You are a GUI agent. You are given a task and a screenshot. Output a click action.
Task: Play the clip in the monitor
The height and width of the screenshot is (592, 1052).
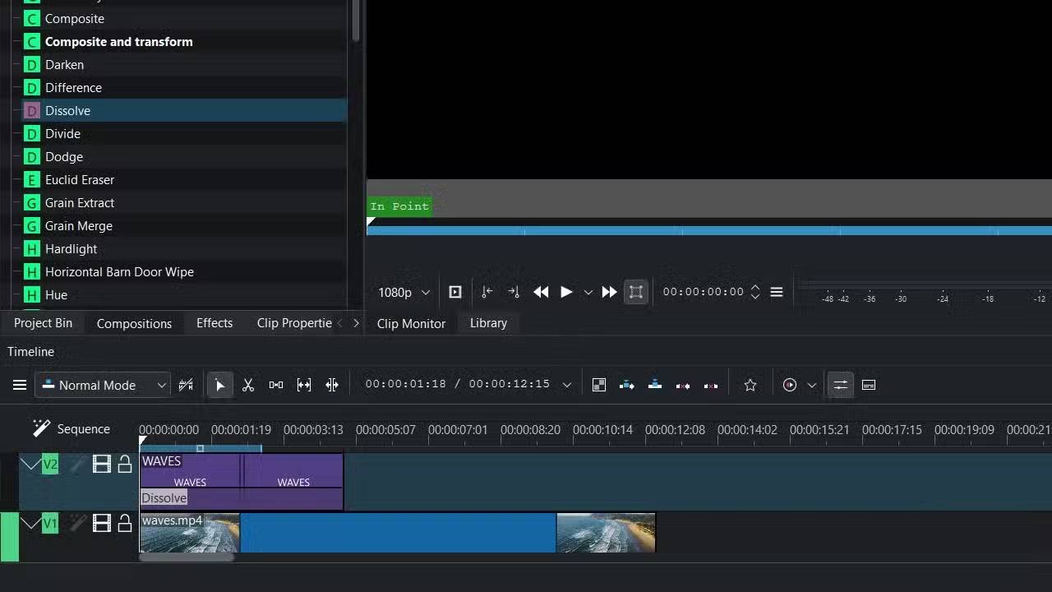[x=566, y=292]
